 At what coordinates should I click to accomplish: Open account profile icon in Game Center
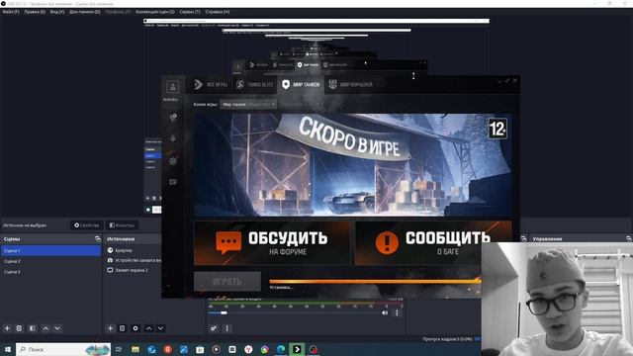pos(173,86)
